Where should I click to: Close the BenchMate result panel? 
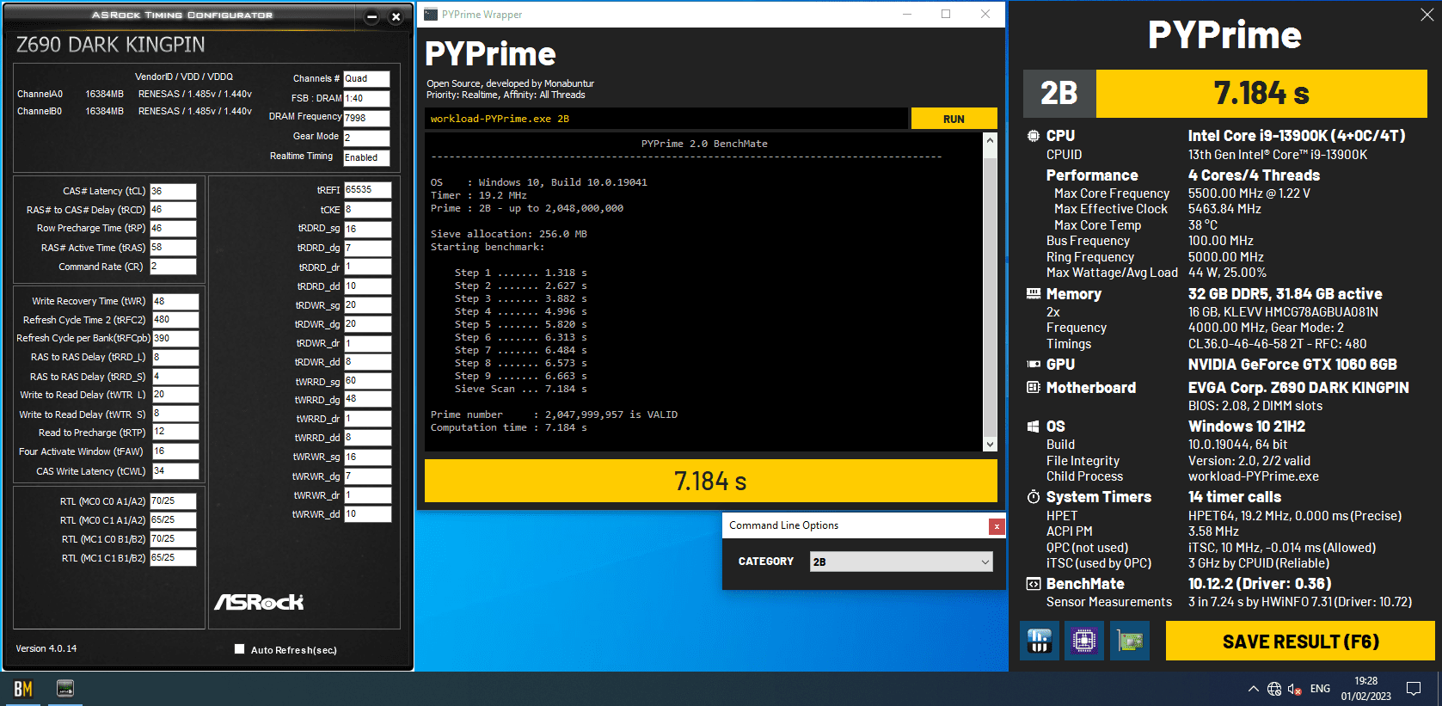[1427, 15]
